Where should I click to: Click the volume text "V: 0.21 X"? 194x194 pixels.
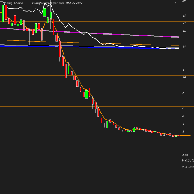(188, 161)
